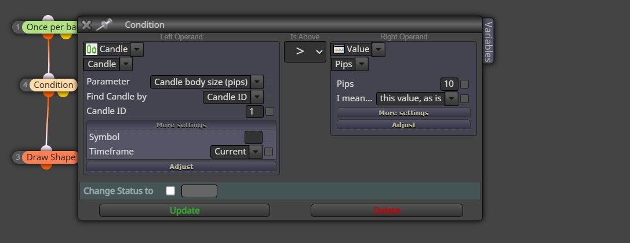
Task: Click orange output connector under Condition block
Action: coord(49,94)
